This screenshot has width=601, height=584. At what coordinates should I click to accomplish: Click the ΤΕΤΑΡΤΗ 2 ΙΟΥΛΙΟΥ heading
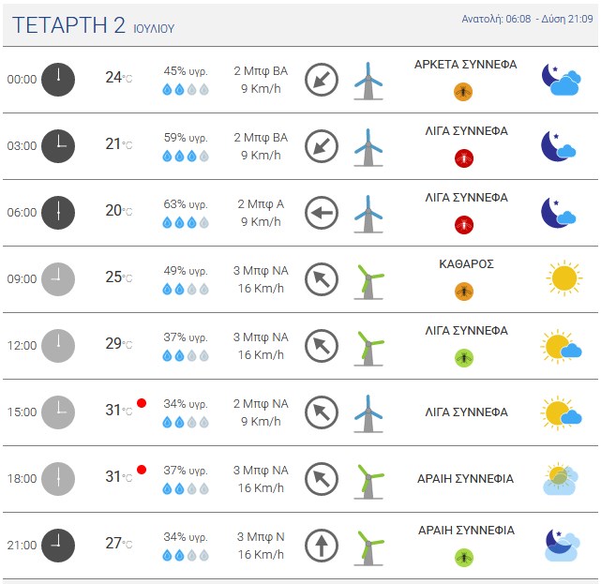pos(93,25)
